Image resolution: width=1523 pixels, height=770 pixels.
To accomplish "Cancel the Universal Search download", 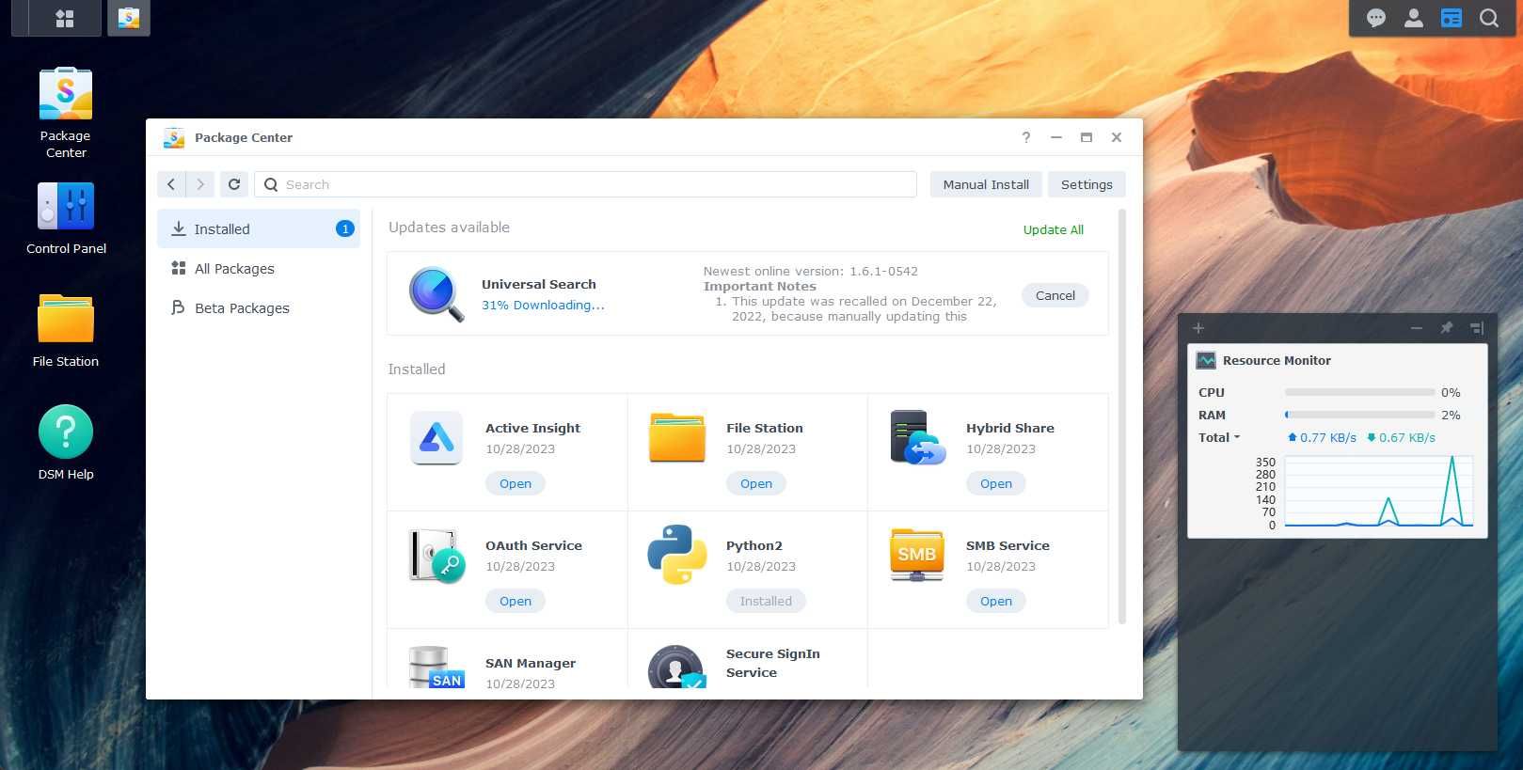I will pos(1055,295).
